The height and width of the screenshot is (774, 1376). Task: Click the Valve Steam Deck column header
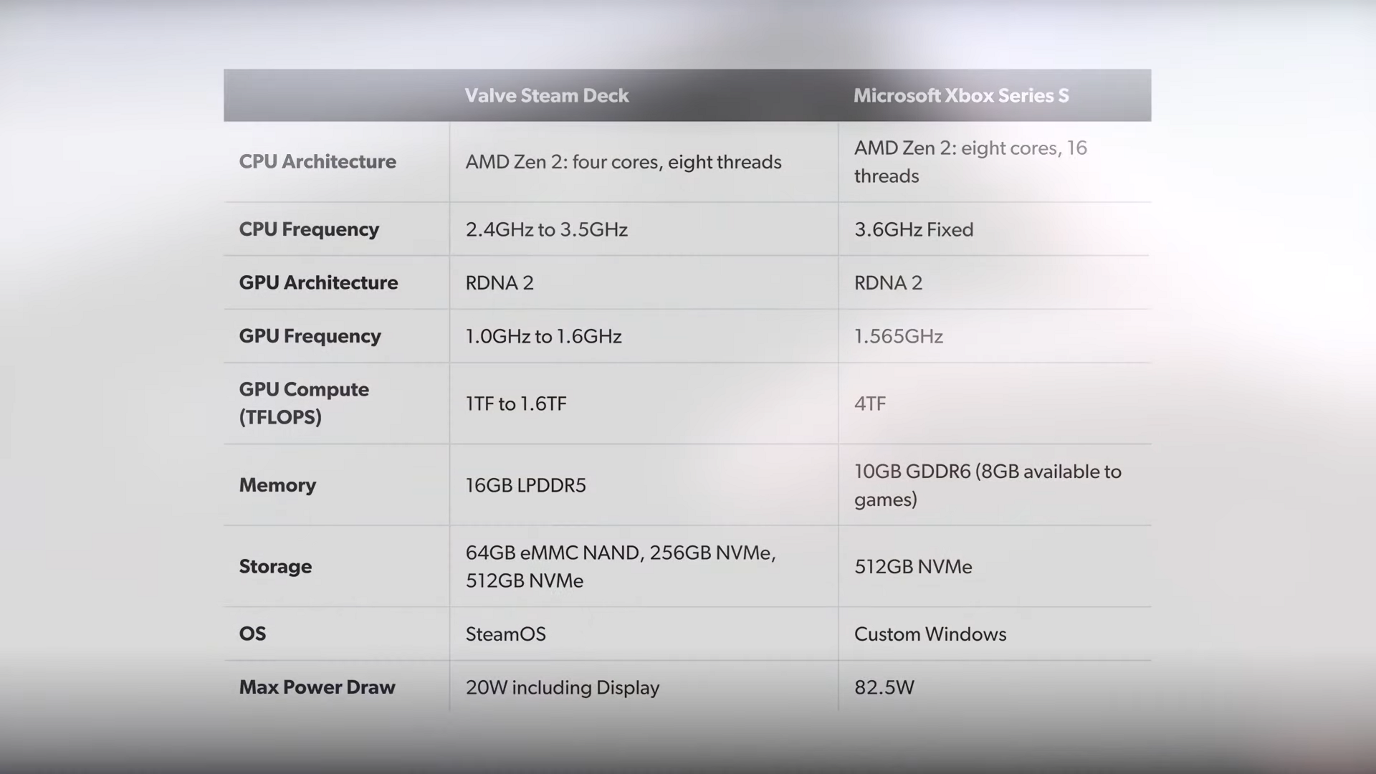(x=546, y=95)
